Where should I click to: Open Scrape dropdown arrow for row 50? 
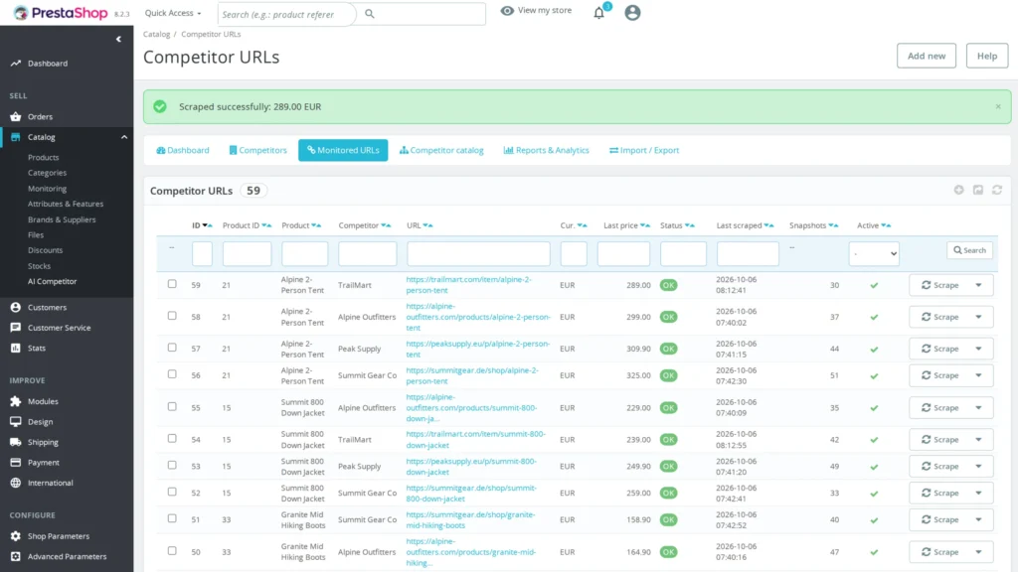[978, 552]
